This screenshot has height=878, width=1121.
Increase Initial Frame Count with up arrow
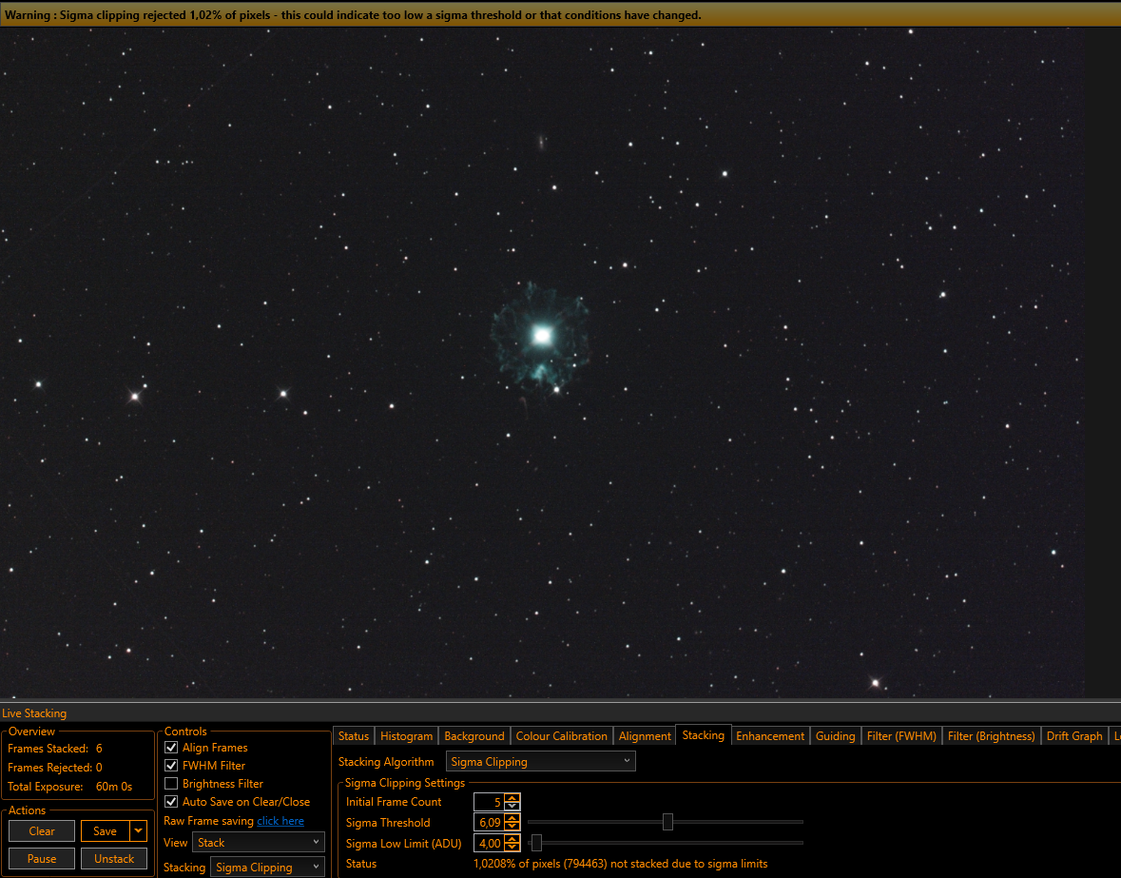tap(512, 798)
